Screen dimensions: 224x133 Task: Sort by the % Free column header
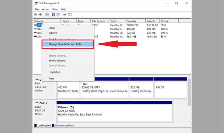(x=169, y=21)
